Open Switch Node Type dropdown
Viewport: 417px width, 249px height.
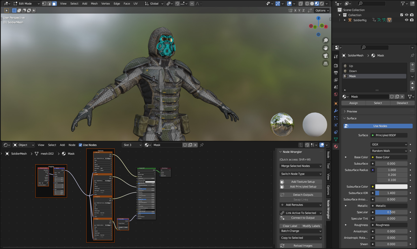click(301, 174)
